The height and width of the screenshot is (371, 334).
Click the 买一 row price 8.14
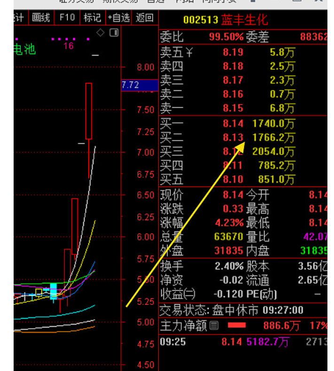tap(233, 123)
